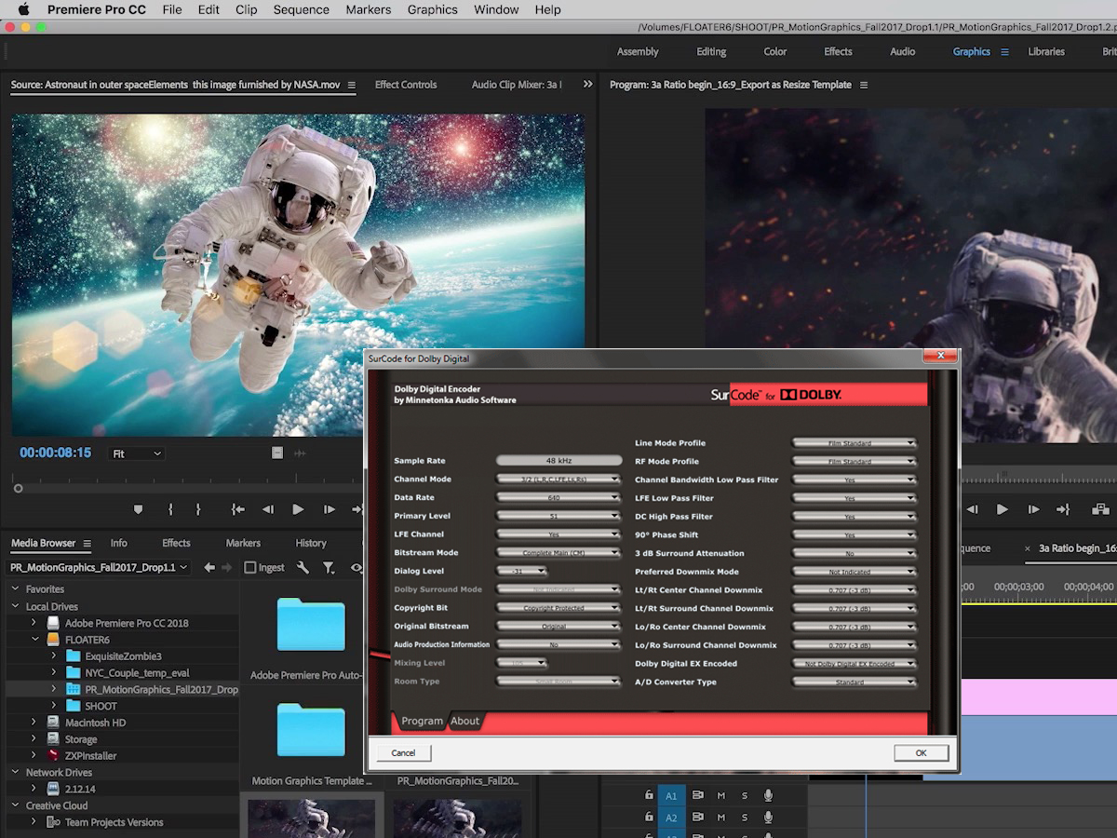Collapse the Local Drives section
This screenshot has width=1117, height=838.
pyautogui.click(x=15, y=606)
